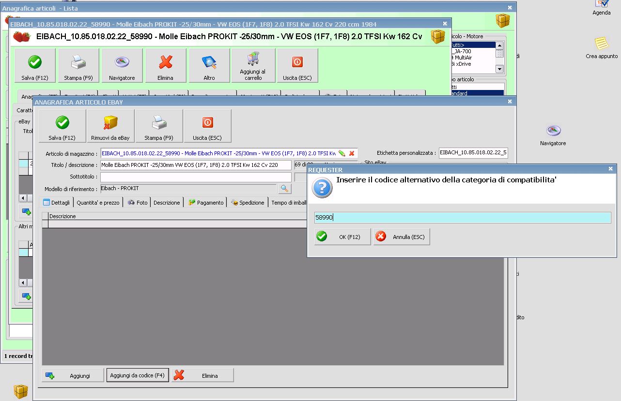Screen dimensions: 621x401
Task: Click the yellow cube icon in Anagrafica articoli - Lista
Action: tap(503, 20)
